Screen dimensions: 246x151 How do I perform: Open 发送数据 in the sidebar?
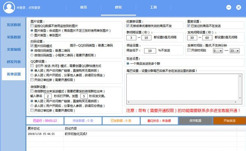[14, 25]
